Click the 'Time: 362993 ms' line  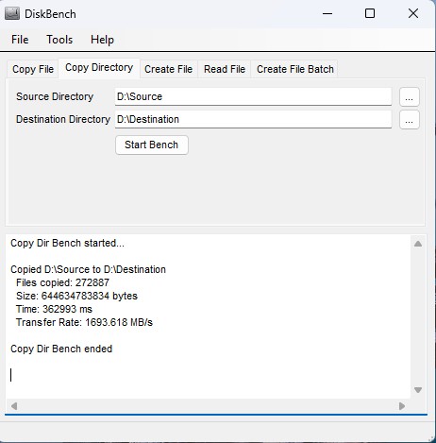[x=54, y=309]
